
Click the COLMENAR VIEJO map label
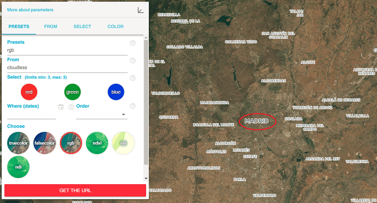241,42
